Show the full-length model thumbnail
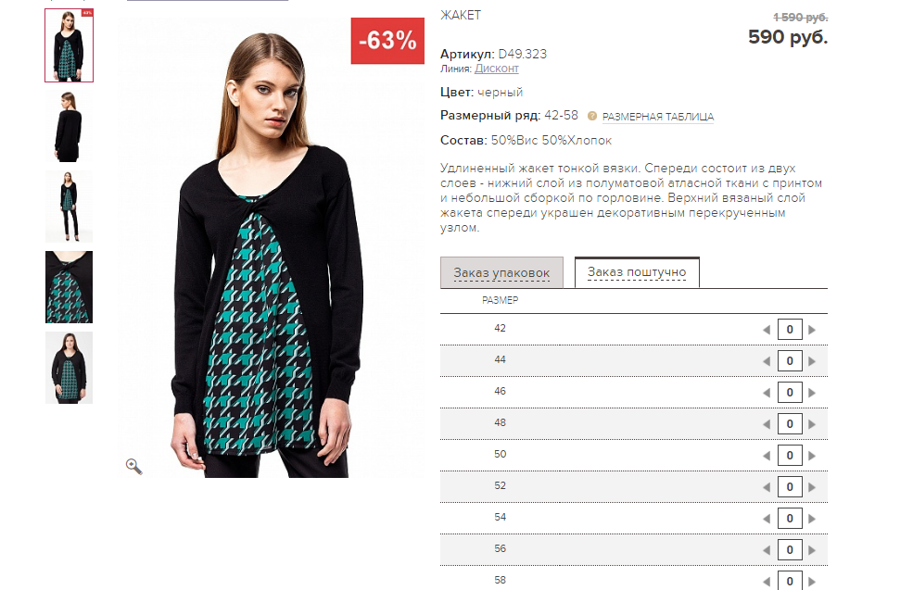 (69, 206)
